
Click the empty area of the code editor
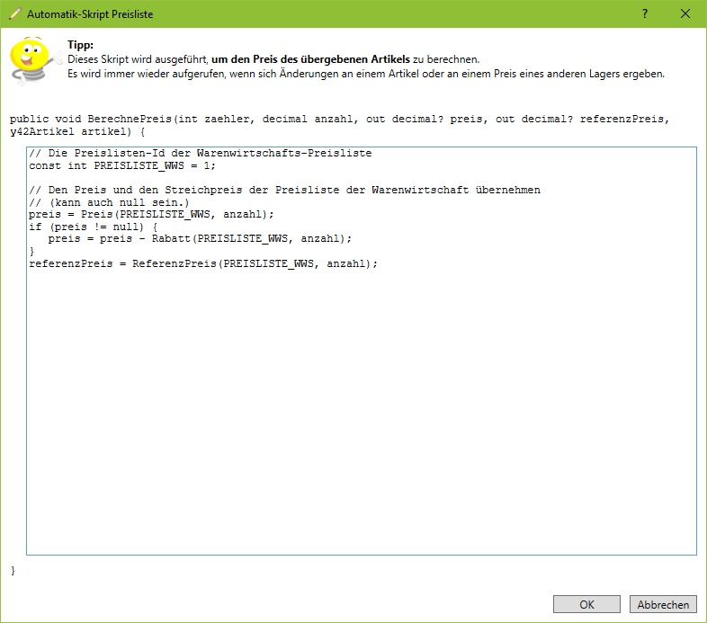(360, 414)
